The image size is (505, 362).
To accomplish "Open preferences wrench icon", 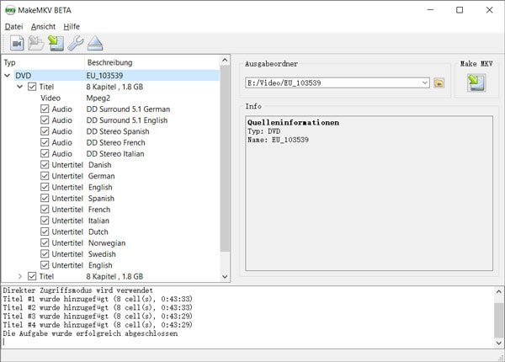I will point(76,43).
